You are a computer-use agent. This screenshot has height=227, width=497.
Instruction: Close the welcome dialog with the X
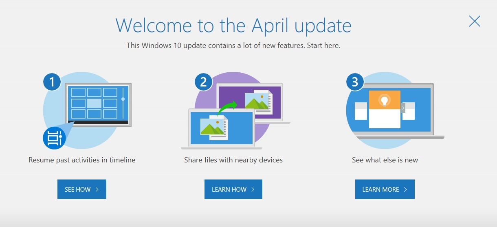[x=474, y=21]
